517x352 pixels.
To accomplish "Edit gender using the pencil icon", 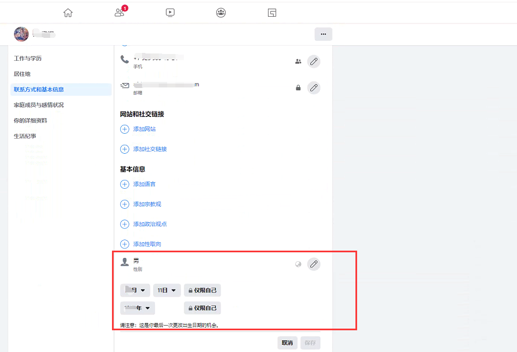I will click(x=314, y=264).
